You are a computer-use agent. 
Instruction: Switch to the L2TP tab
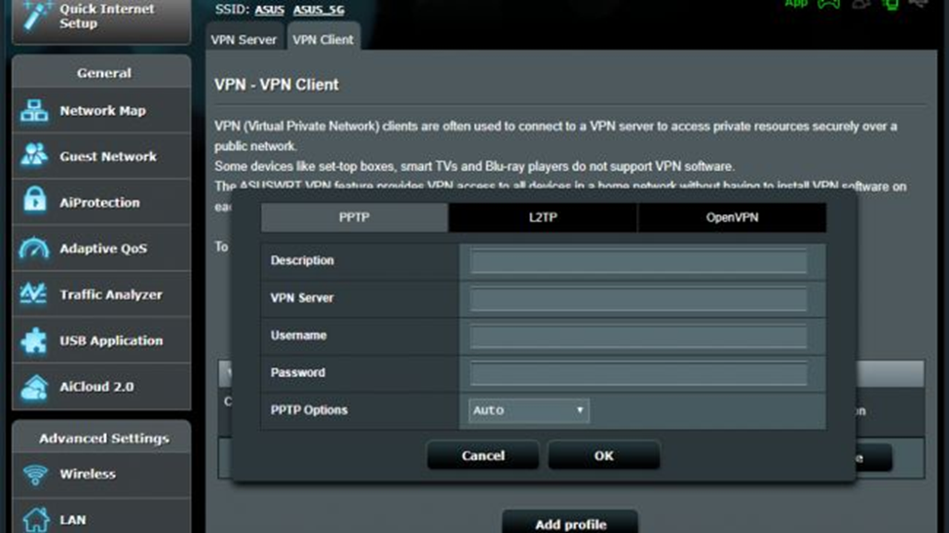pyautogui.click(x=543, y=217)
